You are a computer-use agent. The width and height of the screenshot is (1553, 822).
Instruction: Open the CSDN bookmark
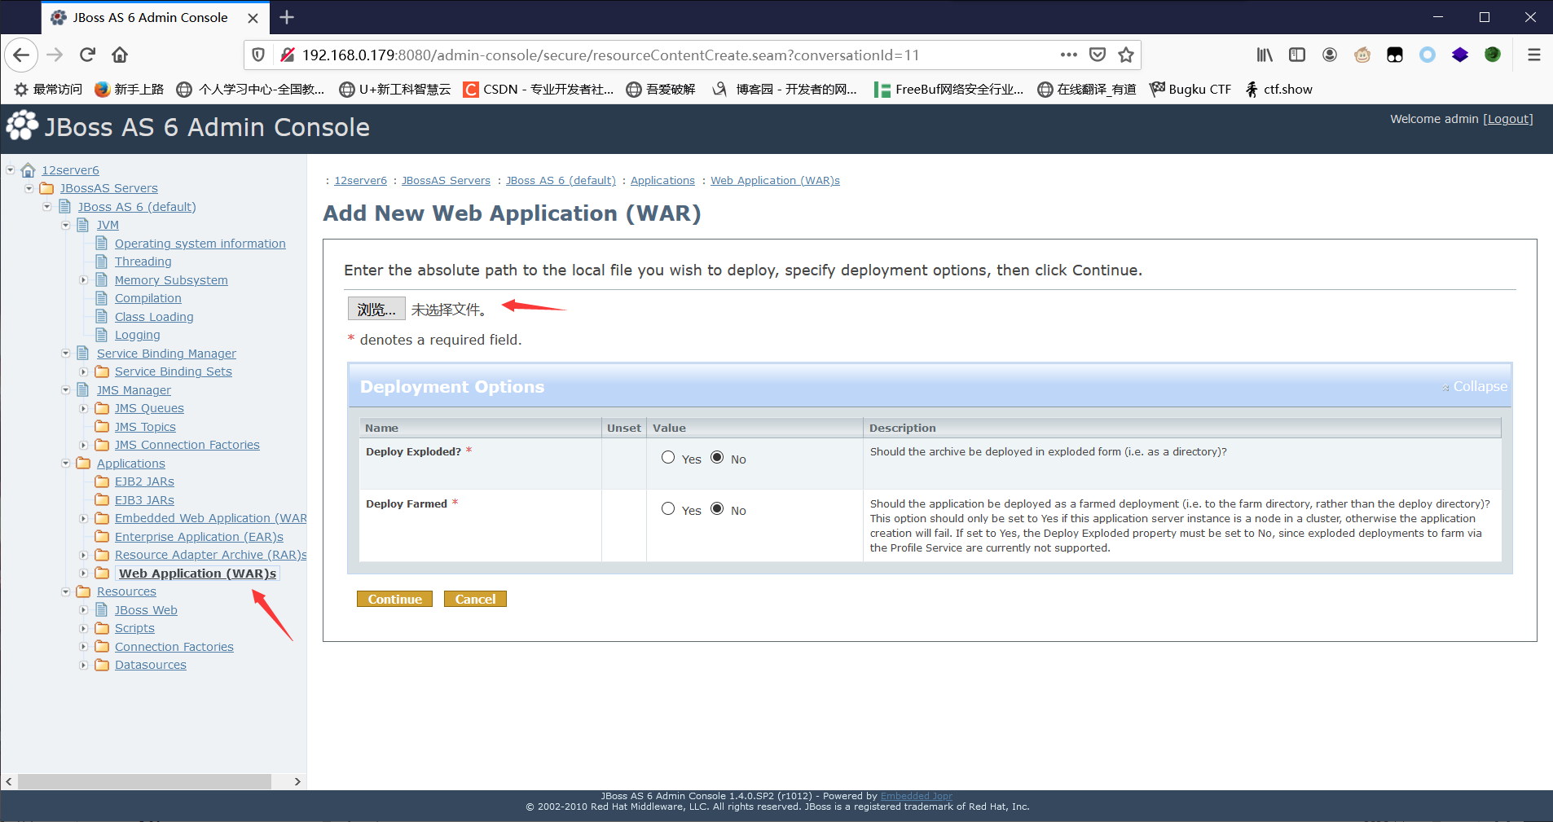click(x=539, y=89)
